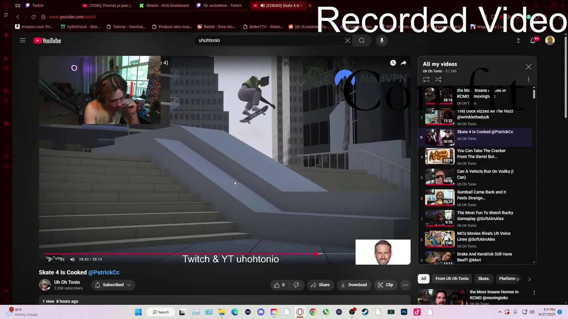Play Drake And Kendrick Still Have Beef
The width and height of the screenshot is (568, 319).
475,258
